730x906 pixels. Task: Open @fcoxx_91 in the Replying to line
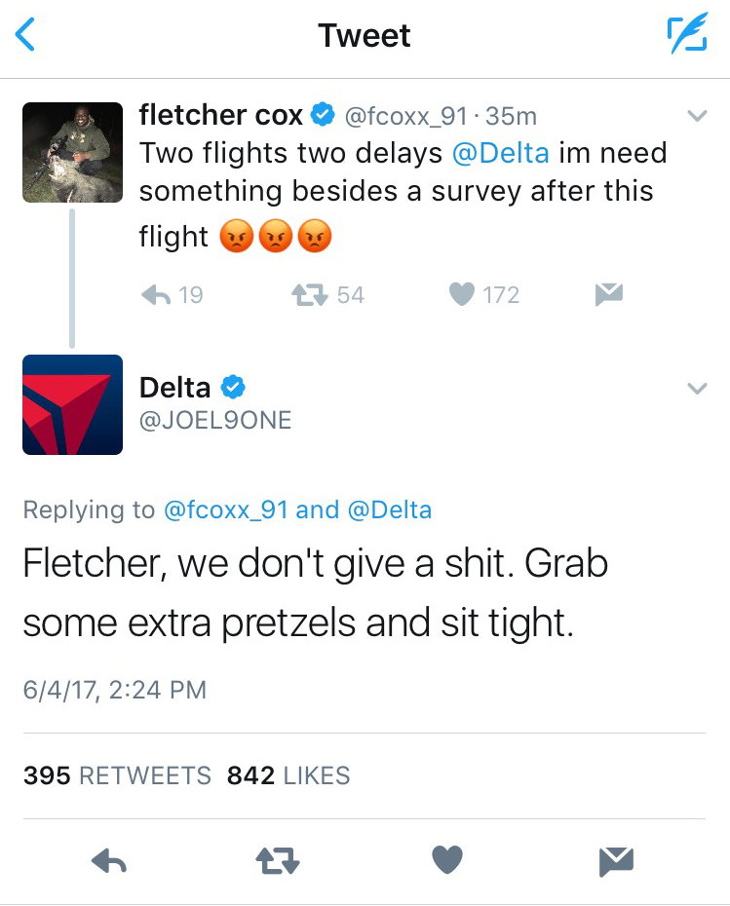tap(226, 510)
